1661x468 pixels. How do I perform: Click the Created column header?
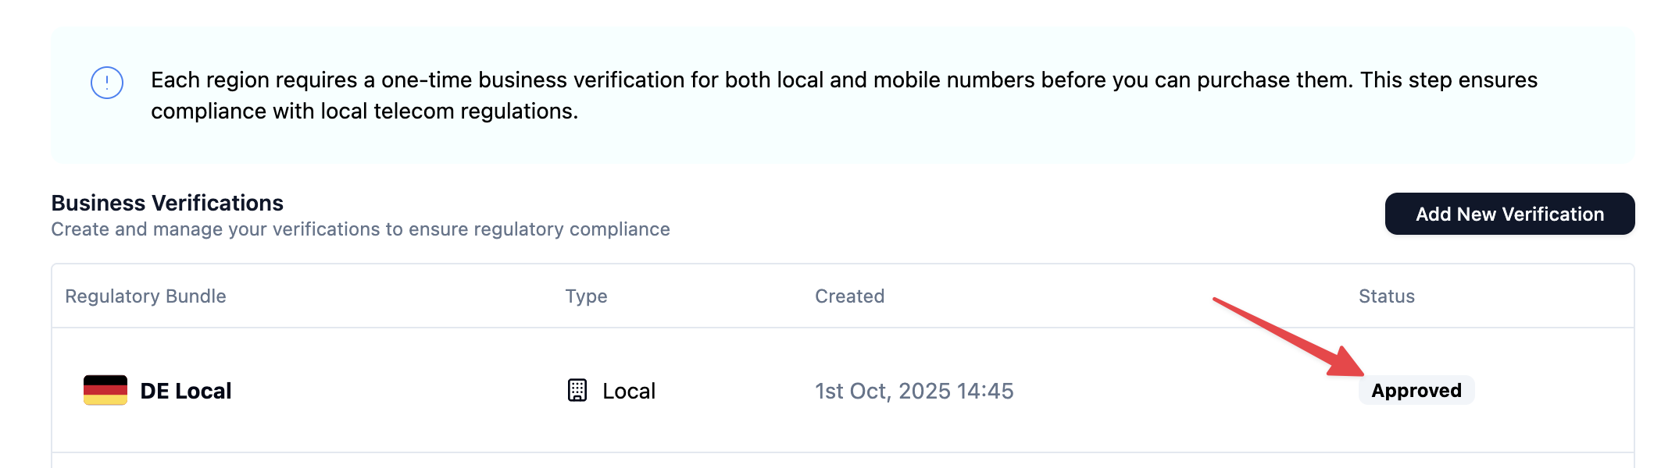[849, 296]
